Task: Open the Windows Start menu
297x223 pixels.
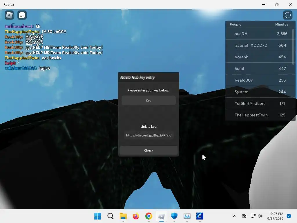Action: pos(97,216)
